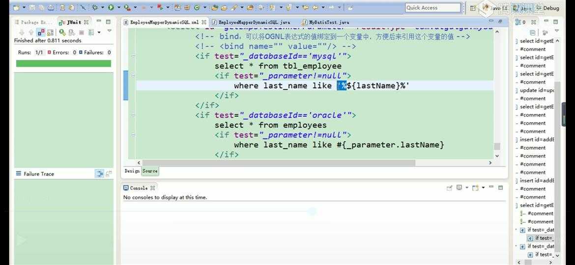
Task: Click in the Quick Access field
Action: 432,8
